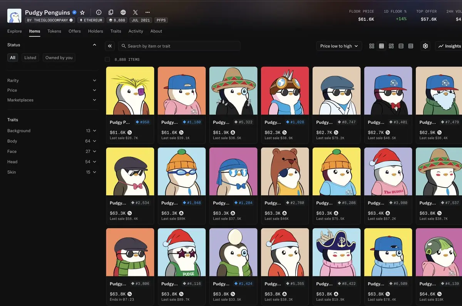462x306 pixels.
Task: Open the three-dot more options menu
Action: tap(147, 12)
